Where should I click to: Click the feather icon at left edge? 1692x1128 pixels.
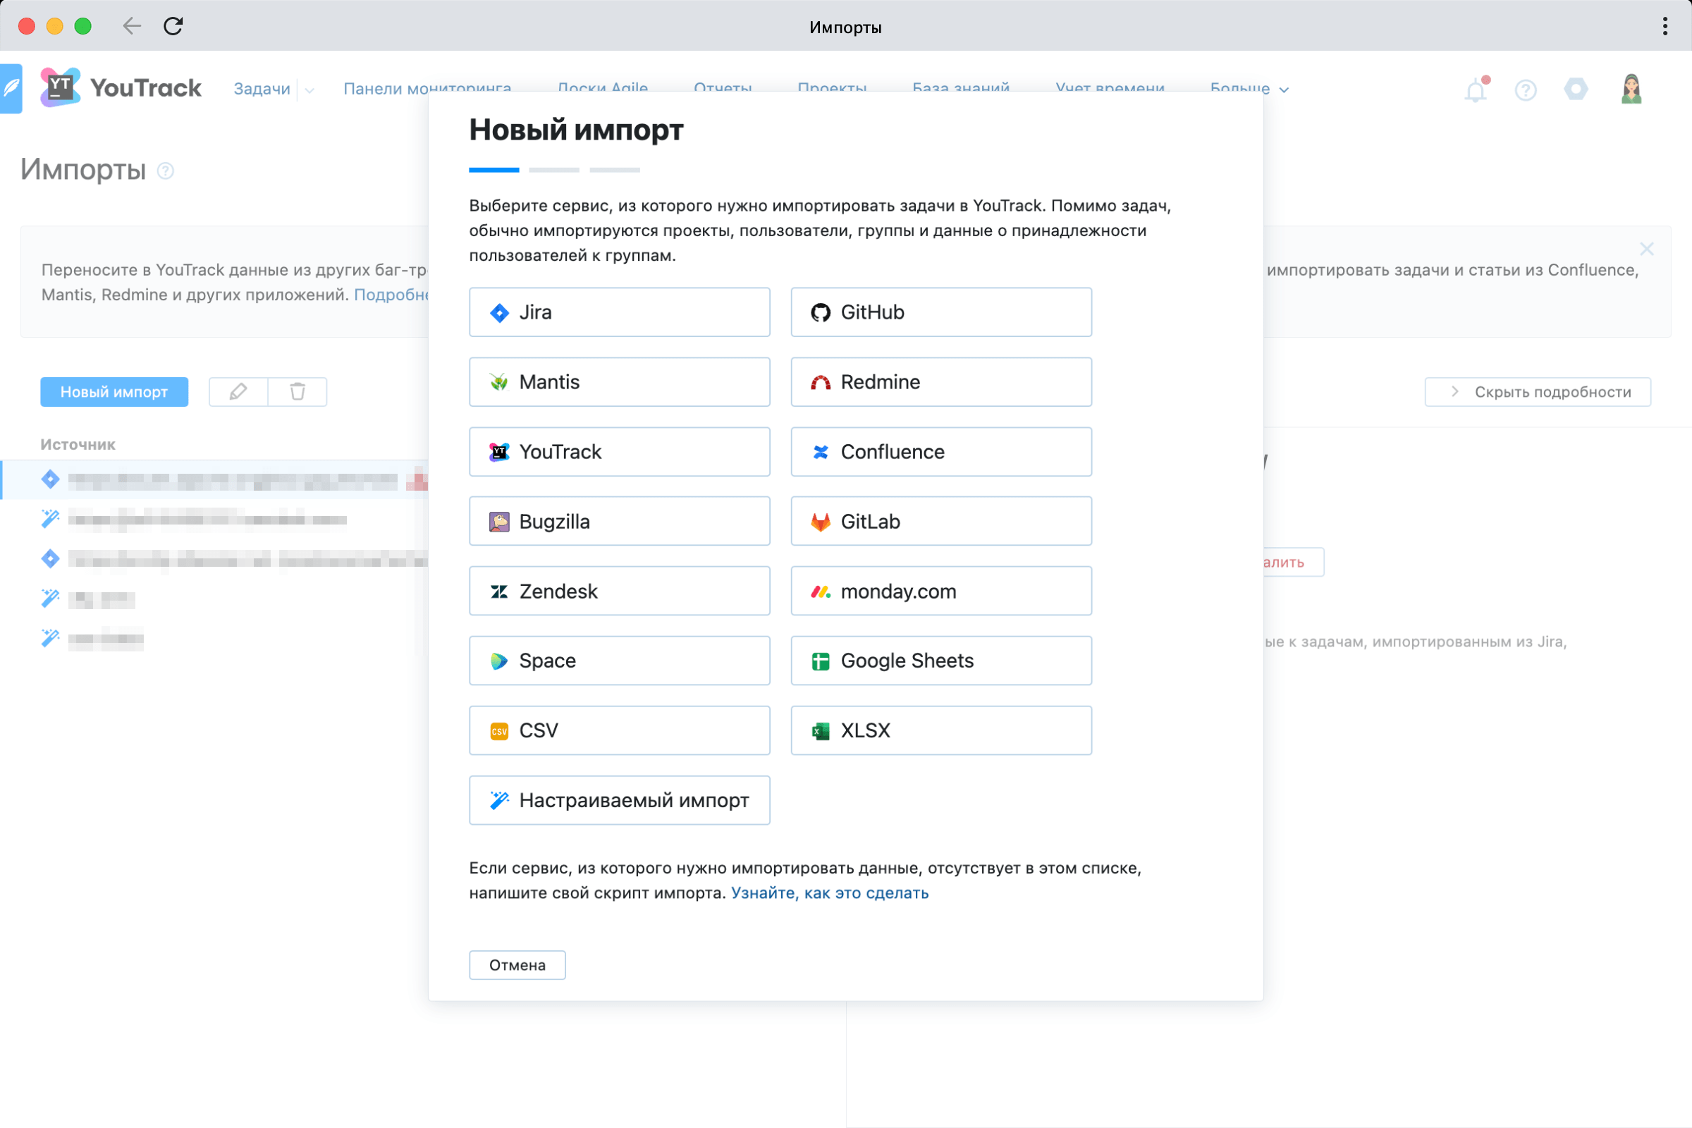[11, 89]
